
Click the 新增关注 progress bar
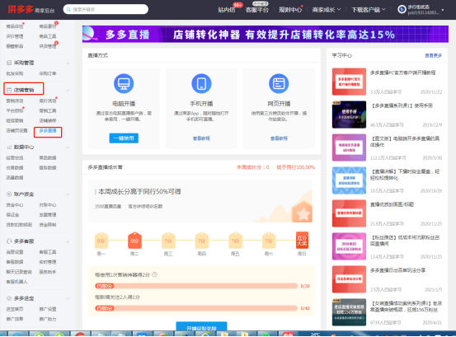tap(196, 308)
